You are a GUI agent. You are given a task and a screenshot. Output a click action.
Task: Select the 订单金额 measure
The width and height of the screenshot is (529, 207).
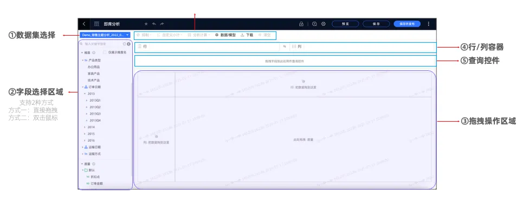(97, 183)
